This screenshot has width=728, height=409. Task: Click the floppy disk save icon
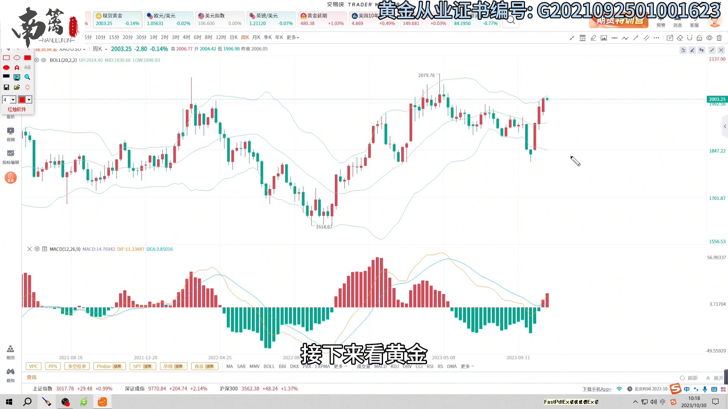[6, 87]
